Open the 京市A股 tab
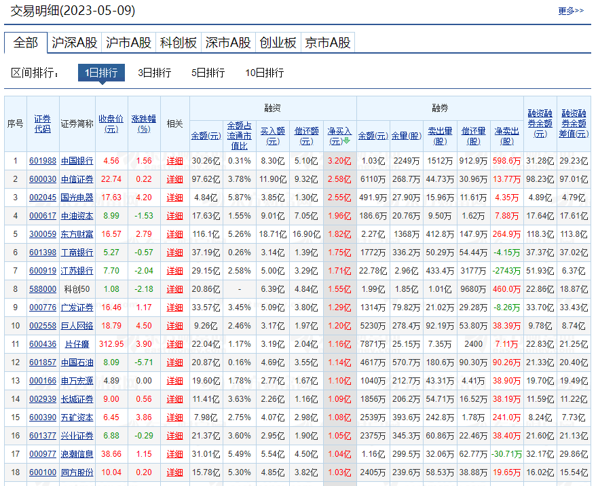598x486 pixels. [x=328, y=43]
